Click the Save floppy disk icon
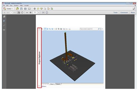 pyautogui.click(x=21, y=9)
